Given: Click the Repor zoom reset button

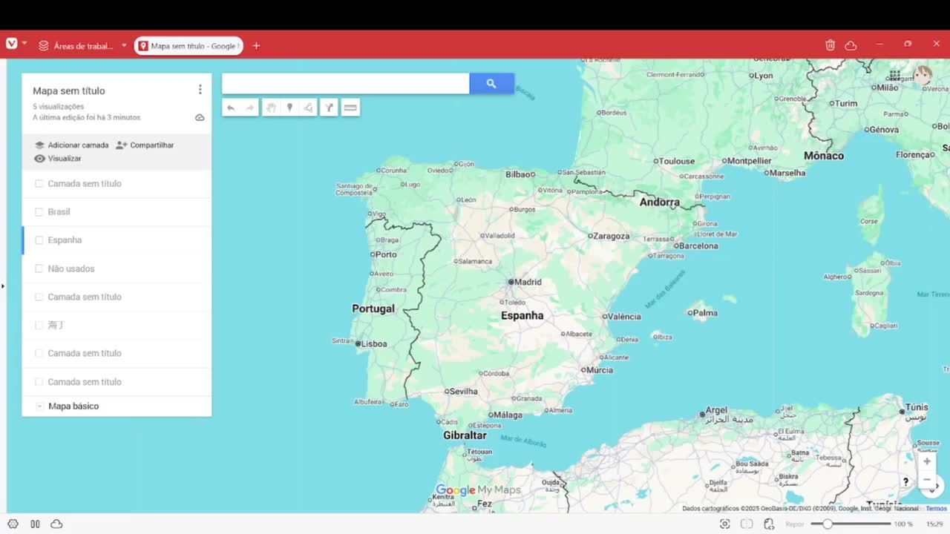Looking at the screenshot, I should [795, 524].
